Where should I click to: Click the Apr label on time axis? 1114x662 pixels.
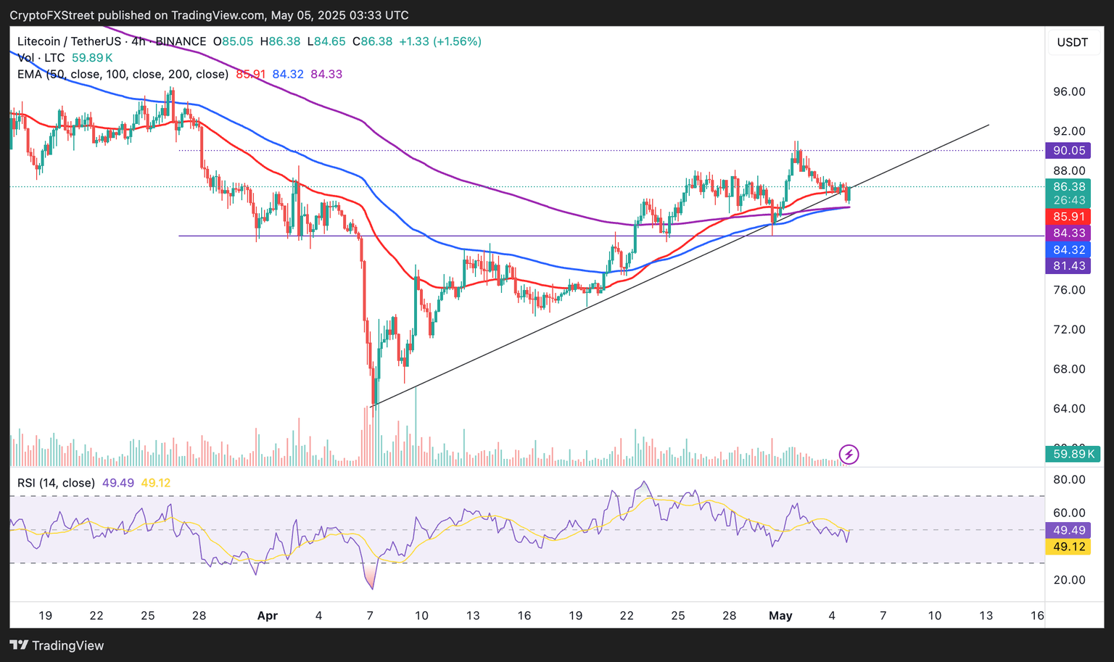268,616
